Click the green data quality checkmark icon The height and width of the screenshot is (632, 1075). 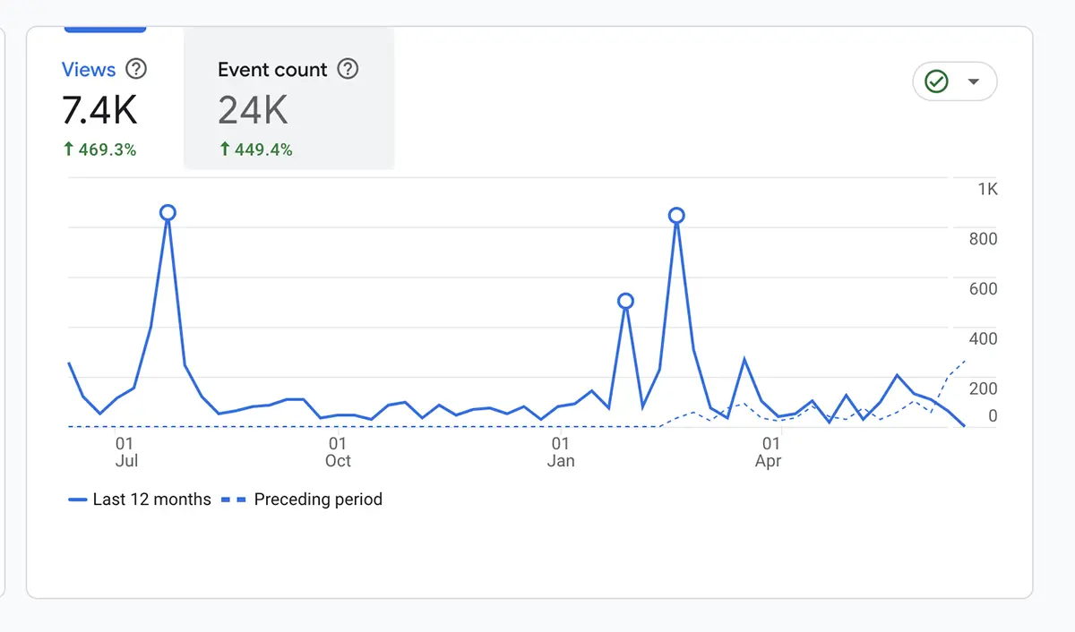click(935, 81)
